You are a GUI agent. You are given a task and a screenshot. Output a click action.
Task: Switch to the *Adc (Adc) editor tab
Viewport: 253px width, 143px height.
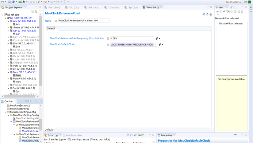pyautogui.click(x=92, y=7)
